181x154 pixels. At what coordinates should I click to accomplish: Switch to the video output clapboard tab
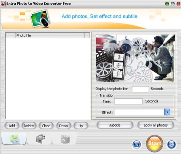[65, 139]
